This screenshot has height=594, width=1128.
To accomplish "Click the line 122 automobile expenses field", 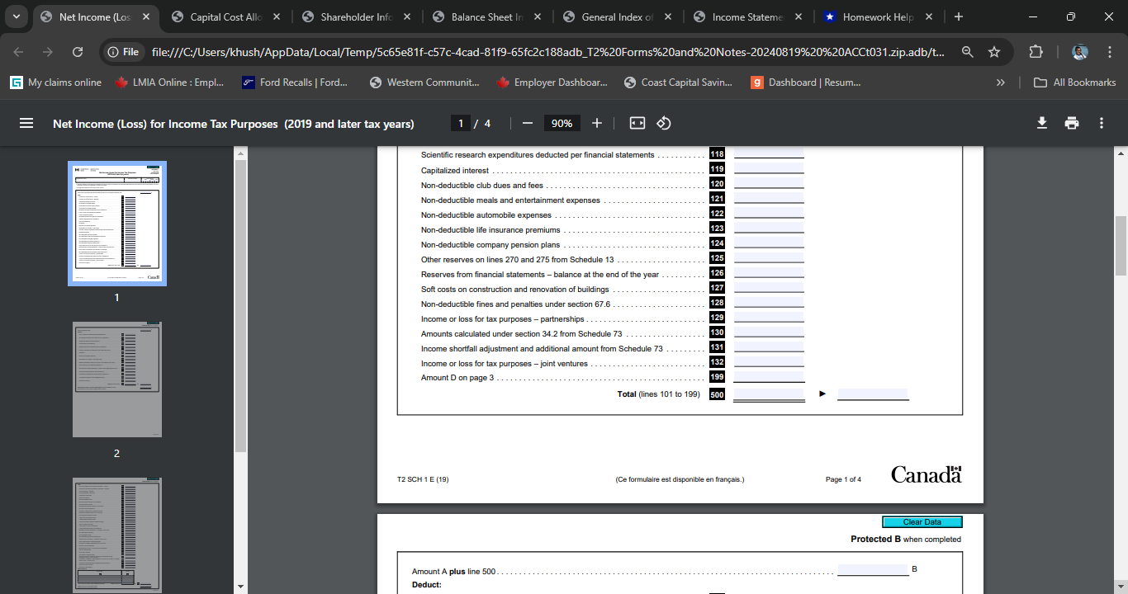I will (769, 213).
